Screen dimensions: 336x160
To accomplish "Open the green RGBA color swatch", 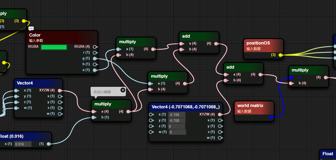I will [x=54, y=47].
